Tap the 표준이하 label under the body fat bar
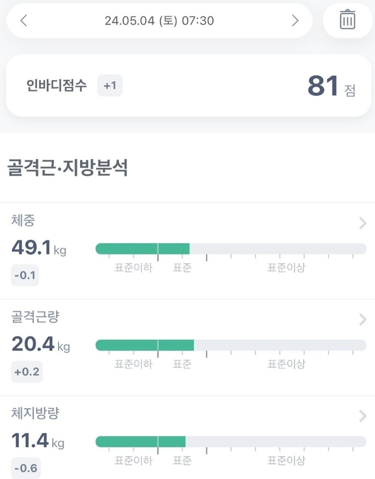 click(134, 459)
